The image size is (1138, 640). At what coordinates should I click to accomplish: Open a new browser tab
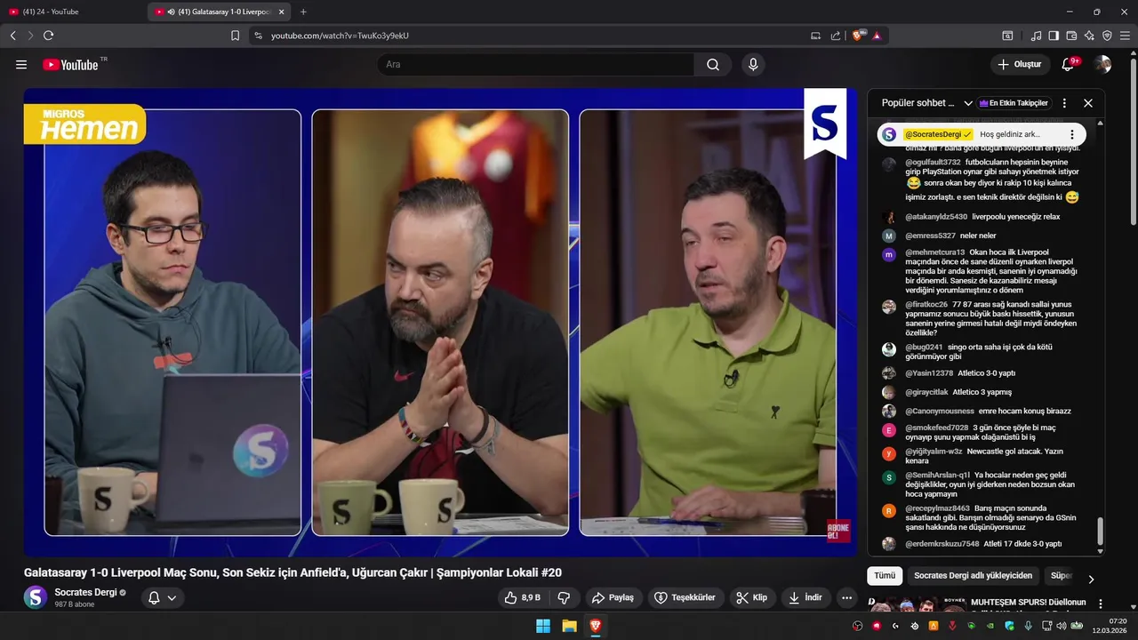tap(303, 12)
